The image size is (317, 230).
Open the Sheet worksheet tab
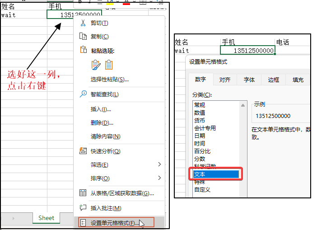[x=46, y=218]
